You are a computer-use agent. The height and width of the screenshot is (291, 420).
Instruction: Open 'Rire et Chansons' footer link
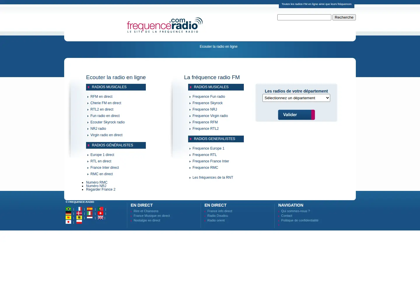coord(146,211)
